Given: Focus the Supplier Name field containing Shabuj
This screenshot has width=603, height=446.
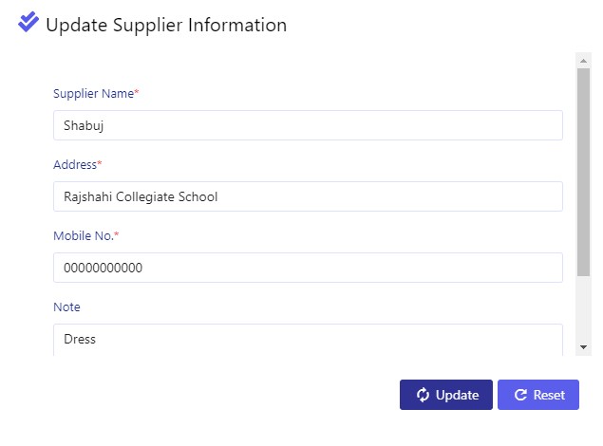Looking at the screenshot, I should click(x=308, y=125).
